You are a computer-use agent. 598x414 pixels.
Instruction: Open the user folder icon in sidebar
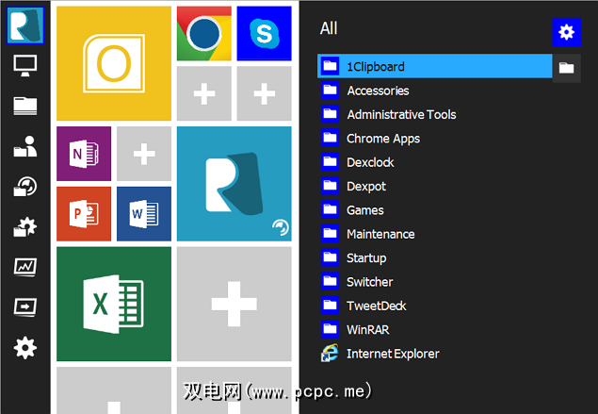click(x=25, y=146)
